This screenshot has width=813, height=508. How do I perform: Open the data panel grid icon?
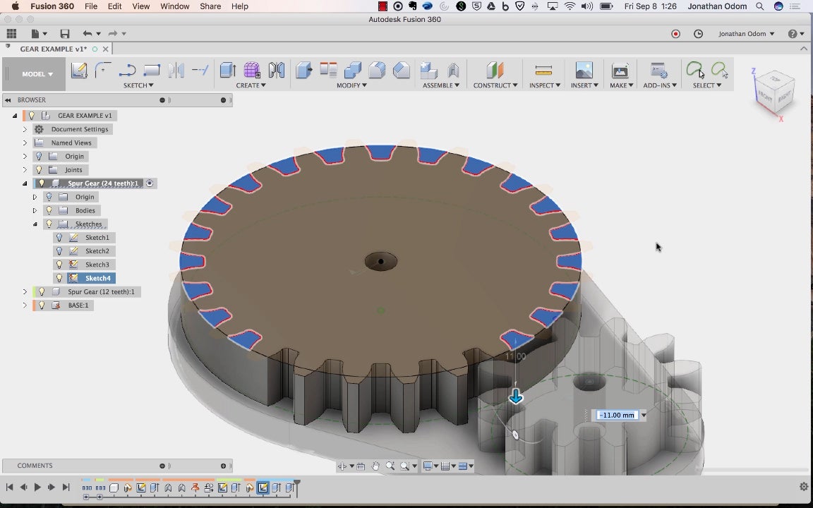tap(11, 34)
